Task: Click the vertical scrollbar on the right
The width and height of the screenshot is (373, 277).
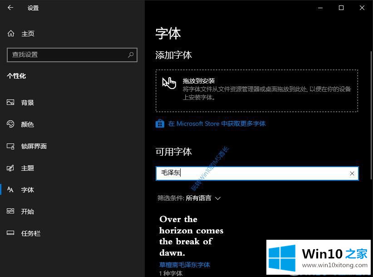Action: coord(371,115)
